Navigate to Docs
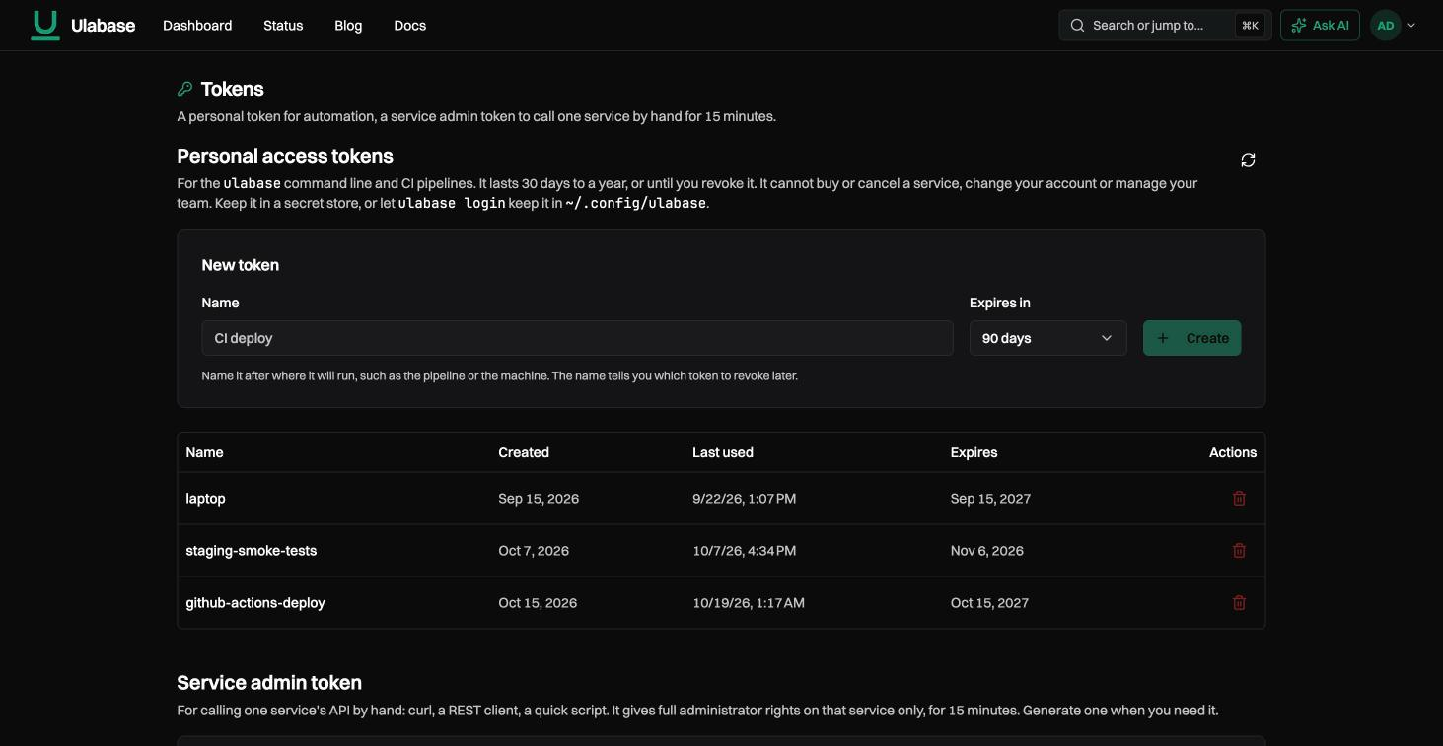The width and height of the screenshot is (1443, 746). (409, 26)
